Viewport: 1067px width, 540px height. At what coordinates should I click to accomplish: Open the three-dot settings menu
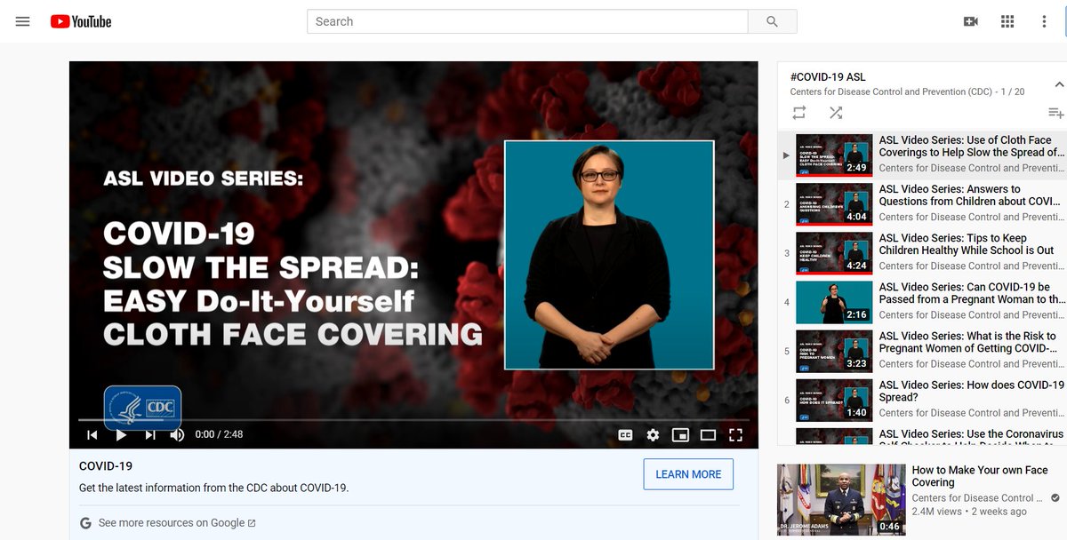(x=1045, y=21)
